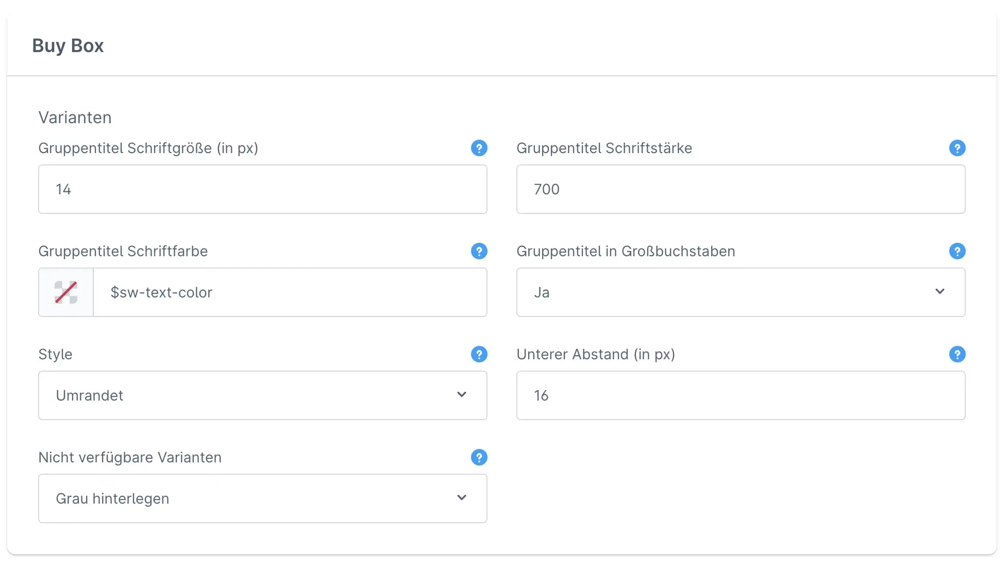
Task: Select the Unterer Abstand input with 16
Action: pyautogui.click(x=741, y=395)
